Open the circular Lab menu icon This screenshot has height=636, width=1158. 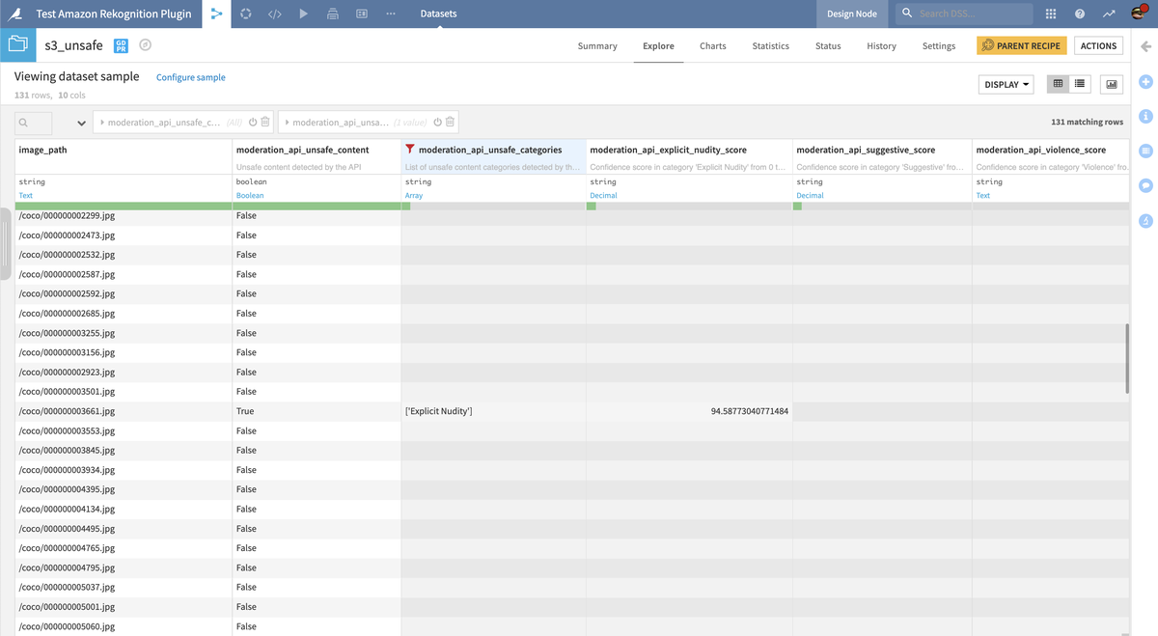[x=246, y=14]
